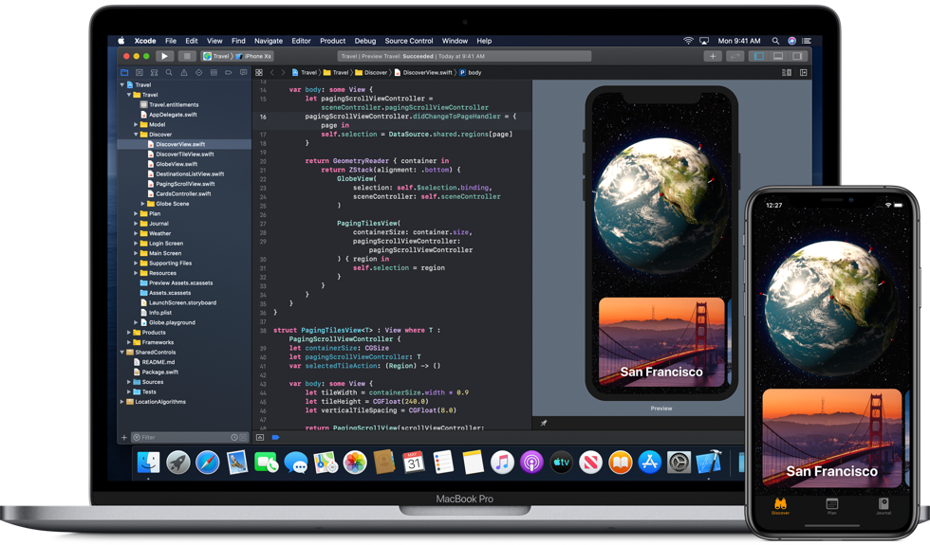
Task: Click the blue breakpoint toggle below editor
Action: (275, 437)
